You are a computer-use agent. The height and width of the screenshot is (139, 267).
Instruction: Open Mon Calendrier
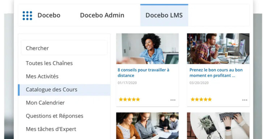coord(45,103)
